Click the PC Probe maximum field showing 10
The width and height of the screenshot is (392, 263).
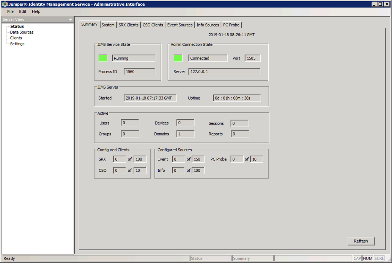257,159
